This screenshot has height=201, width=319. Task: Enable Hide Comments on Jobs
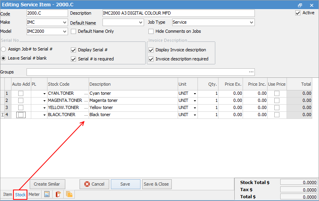[x=151, y=32]
